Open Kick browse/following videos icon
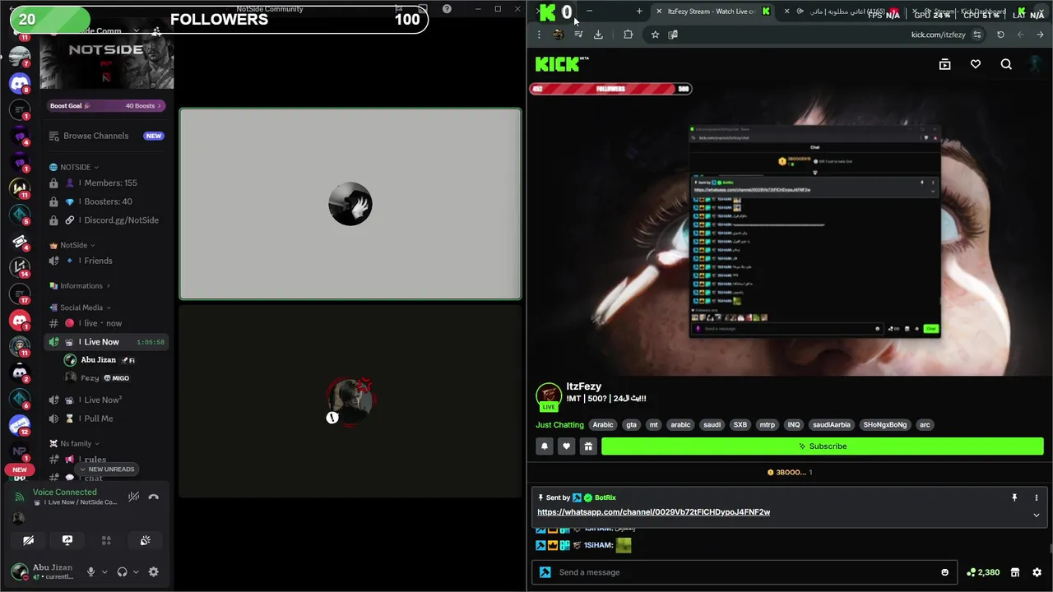 [944, 64]
